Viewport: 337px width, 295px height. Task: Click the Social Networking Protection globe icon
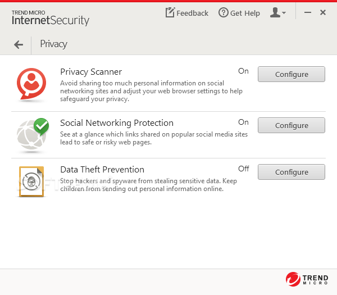coord(33,134)
